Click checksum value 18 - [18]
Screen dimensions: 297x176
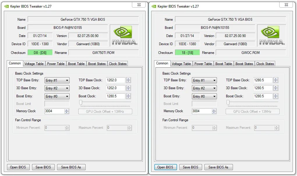187,53
